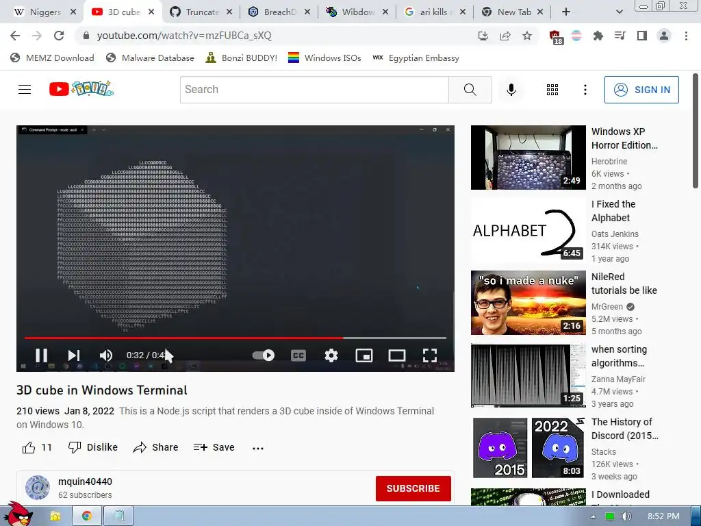Skip to the next video
The width and height of the screenshot is (701, 526).
click(74, 355)
